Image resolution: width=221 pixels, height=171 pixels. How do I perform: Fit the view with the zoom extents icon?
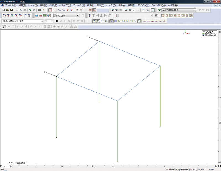[72, 10]
